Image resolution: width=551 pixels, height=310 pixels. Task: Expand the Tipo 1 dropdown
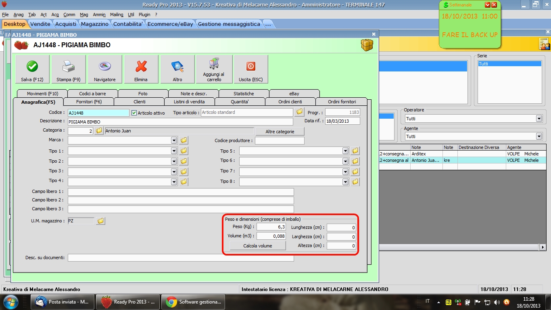(174, 151)
